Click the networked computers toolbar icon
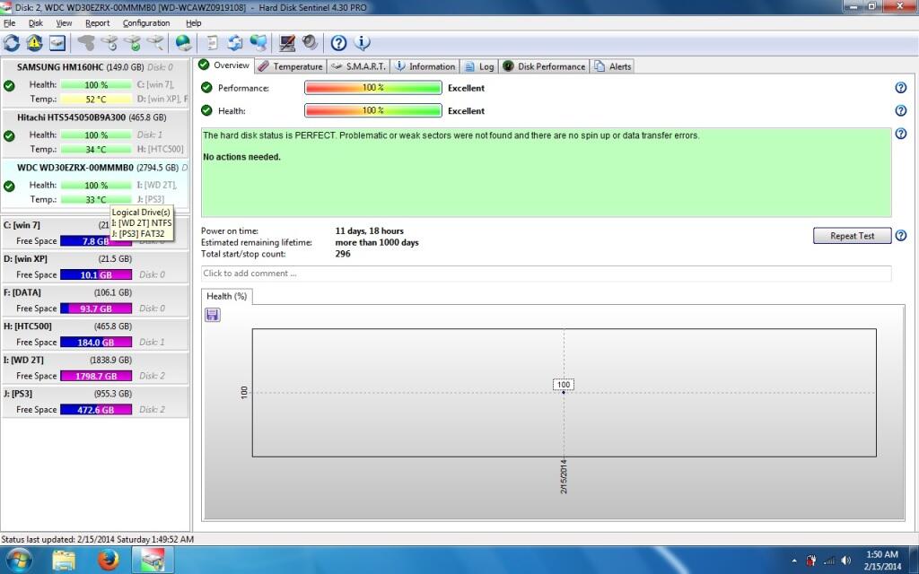 click(x=258, y=43)
